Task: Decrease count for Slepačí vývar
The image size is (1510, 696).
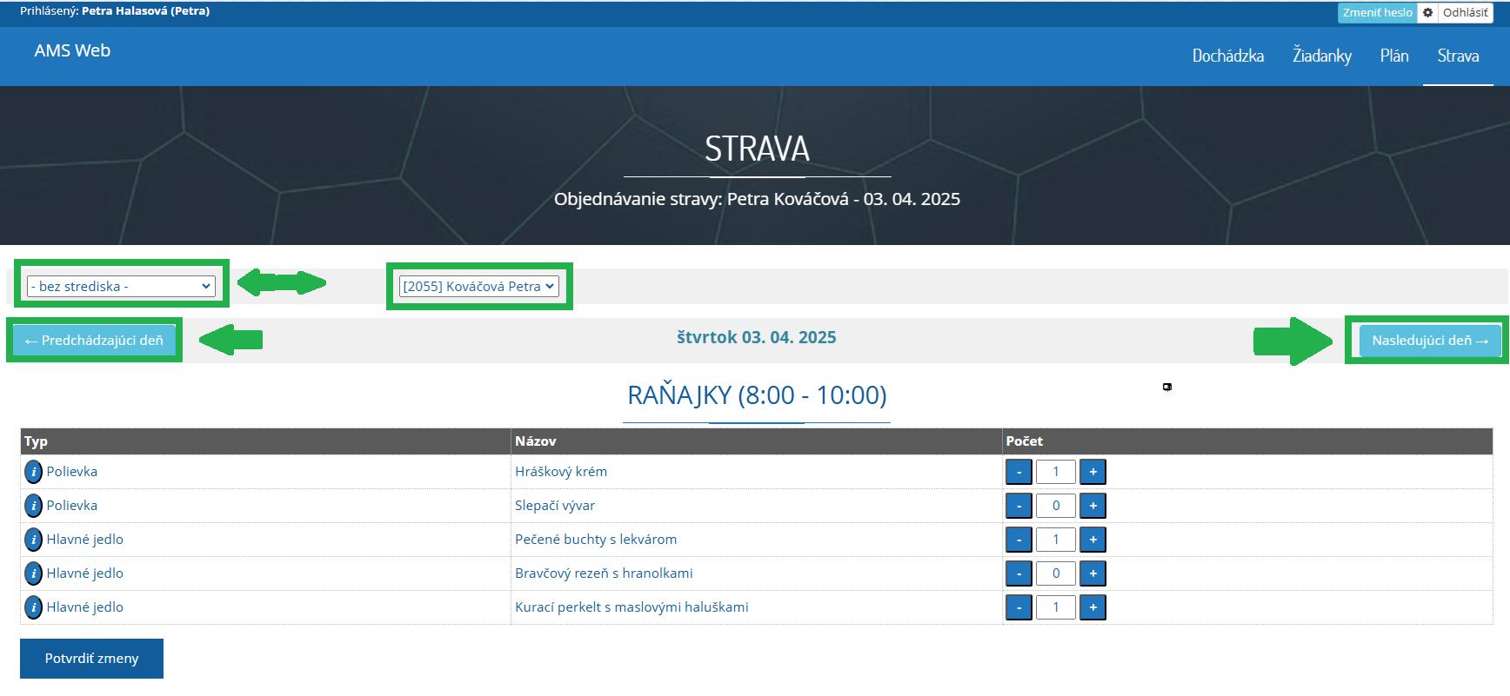Action: pos(1019,506)
